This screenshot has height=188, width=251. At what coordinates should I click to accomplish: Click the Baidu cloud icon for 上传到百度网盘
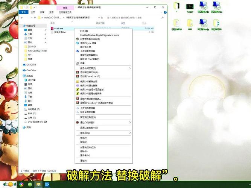(x=78, y=108)
